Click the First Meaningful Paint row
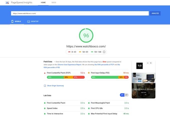Viewport: 170px width, 116px height. (108, 103)
